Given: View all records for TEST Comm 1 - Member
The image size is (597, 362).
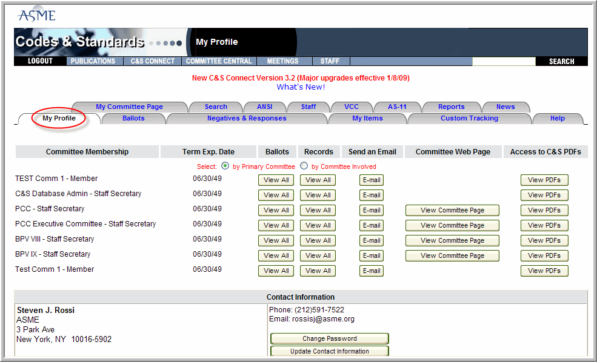Looking at the screenshot, I should (318, 180).
